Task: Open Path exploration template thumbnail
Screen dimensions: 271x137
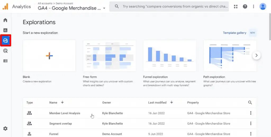Action: (x=230, y=56)
